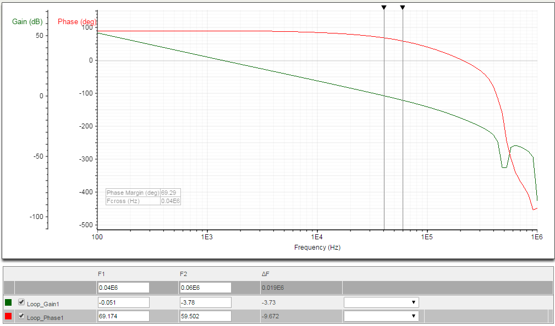
Task: Select the right cursor marker triangle above the plot
Action: click(x=402, y=7)
